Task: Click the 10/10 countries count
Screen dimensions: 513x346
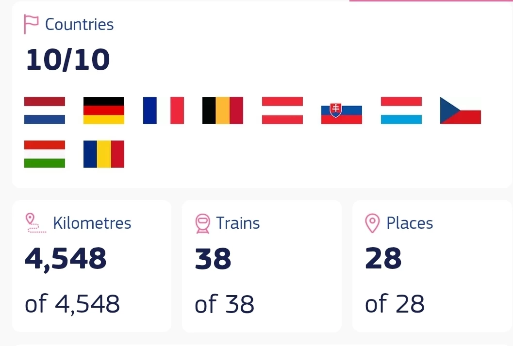Action: (x=68, y=60)
